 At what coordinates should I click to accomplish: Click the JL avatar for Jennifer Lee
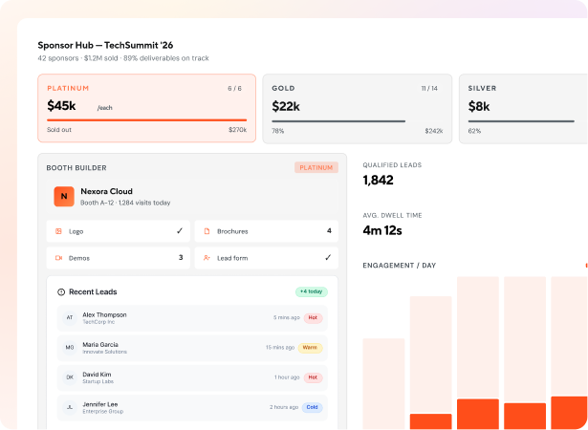[x=70, y=407]
